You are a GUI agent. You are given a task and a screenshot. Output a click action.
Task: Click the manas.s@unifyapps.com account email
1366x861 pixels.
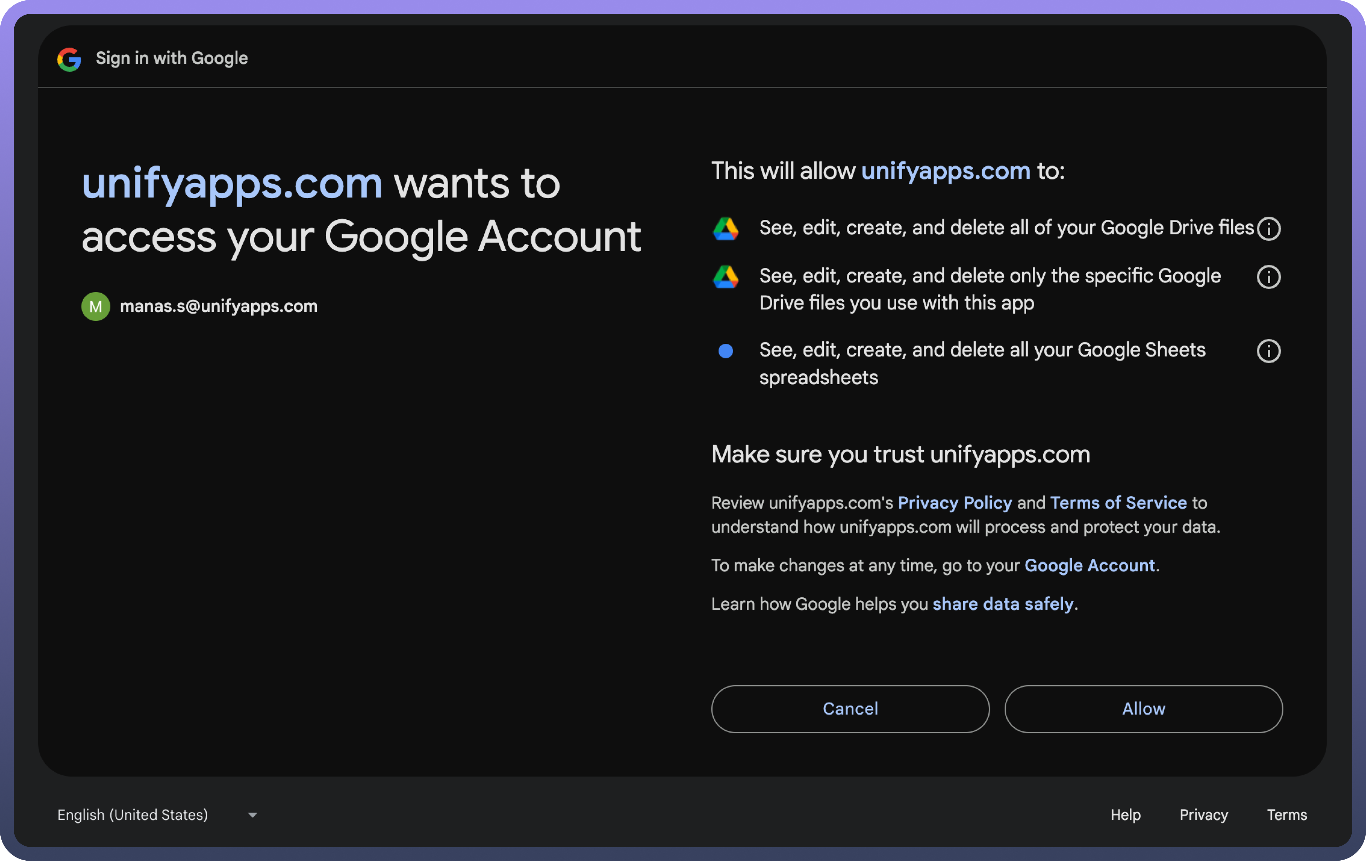218,306
